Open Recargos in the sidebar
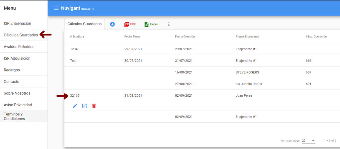This screenshot has height=149, width=340. (x=24, y=70)
